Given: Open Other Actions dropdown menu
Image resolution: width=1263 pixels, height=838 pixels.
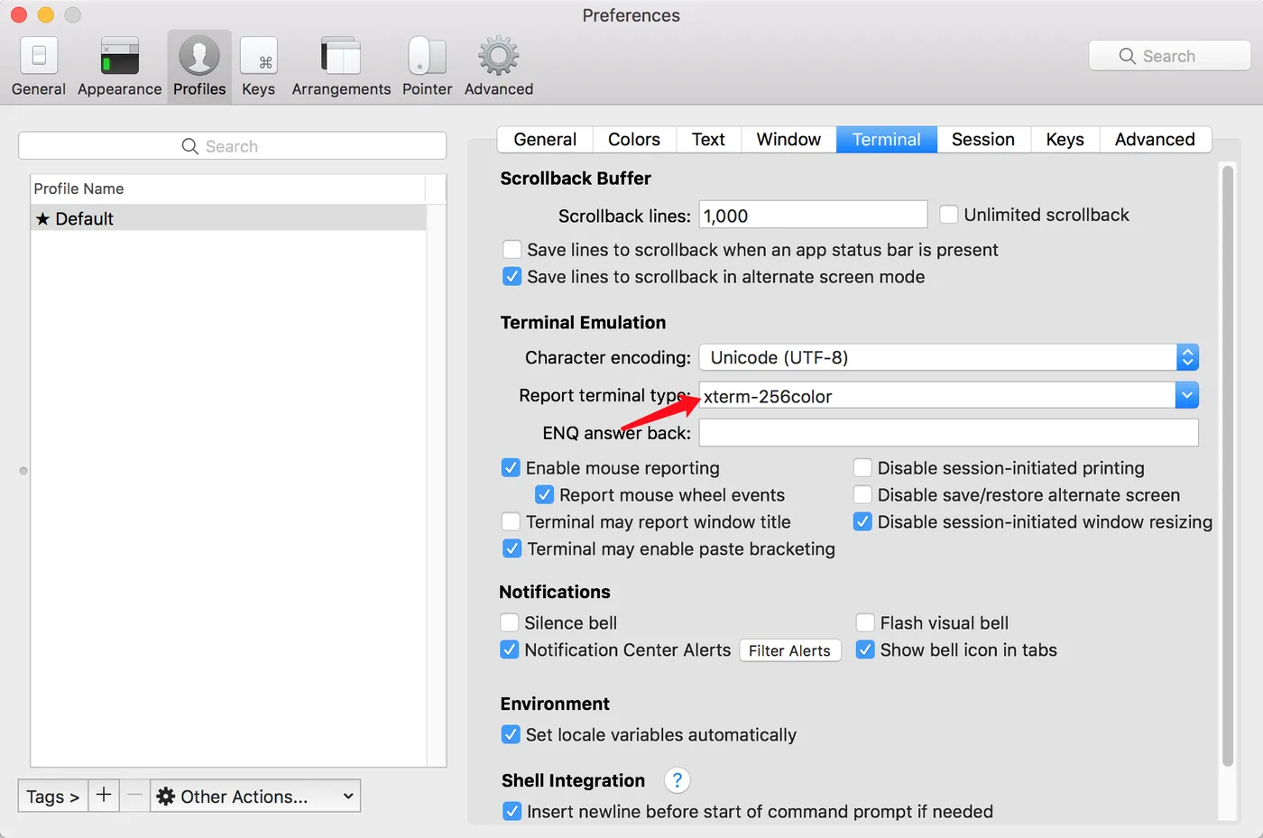Looking at the screenshot, I should 255,796.
